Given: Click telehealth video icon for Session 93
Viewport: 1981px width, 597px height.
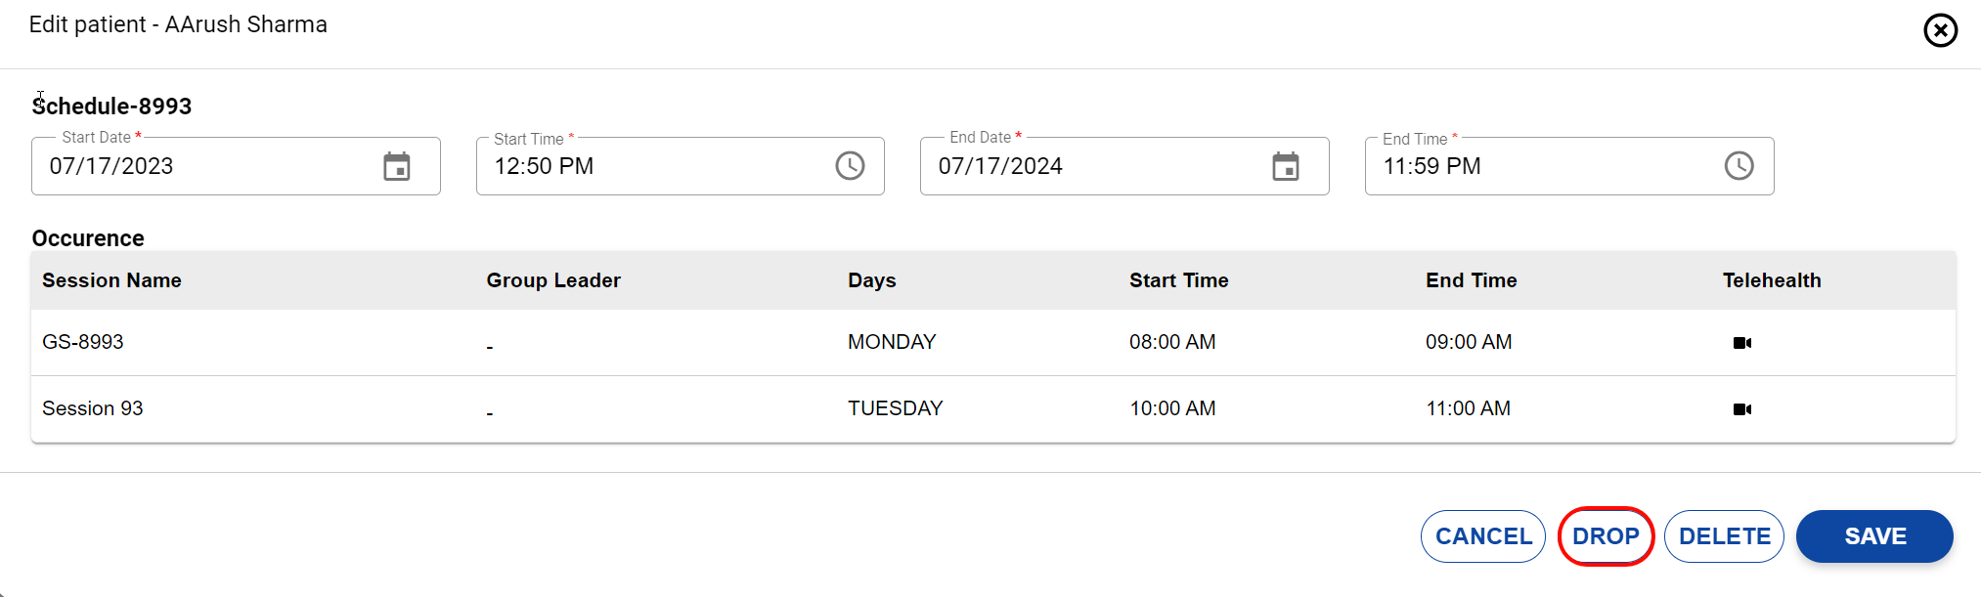Looking at the screenshot, I should (1741, 409).
